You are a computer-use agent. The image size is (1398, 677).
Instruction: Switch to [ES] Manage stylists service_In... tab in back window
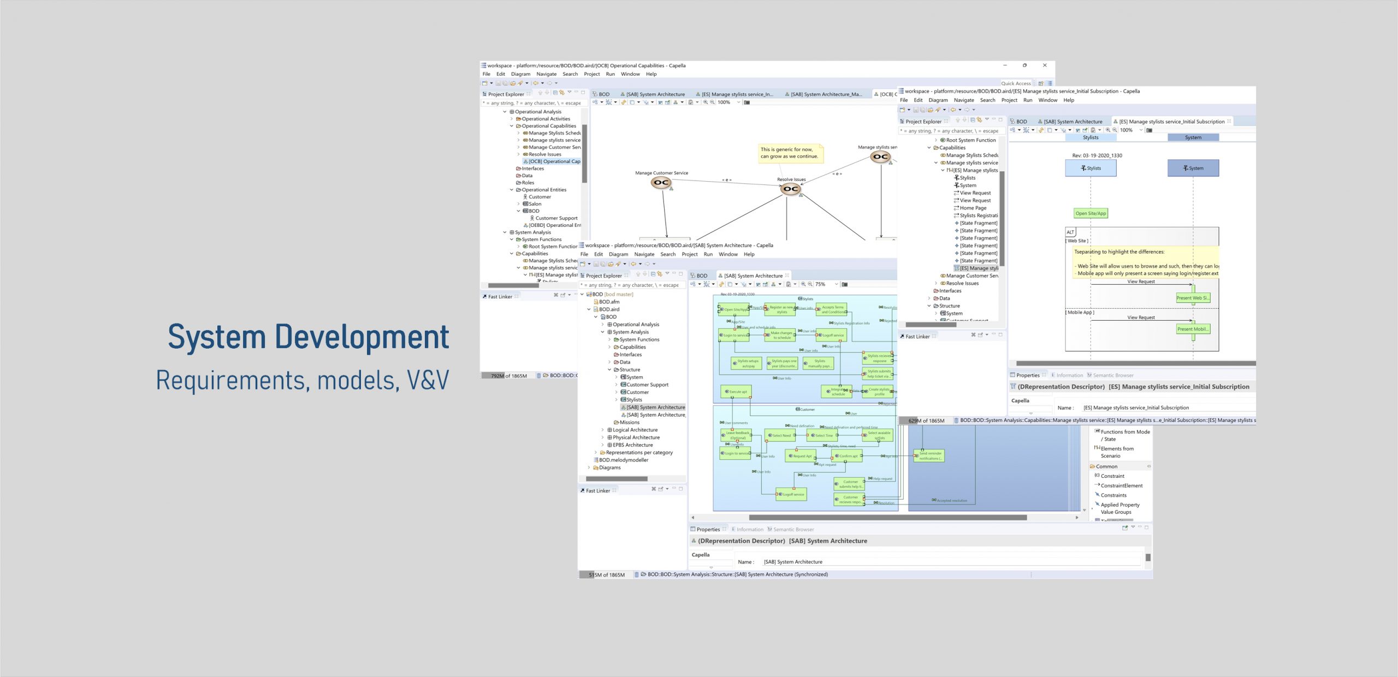[x=734, y=94]
